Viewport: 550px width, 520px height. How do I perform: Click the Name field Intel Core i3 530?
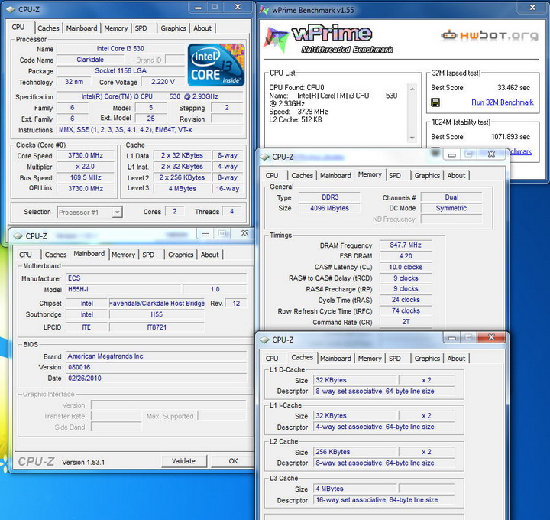point(121,48)
